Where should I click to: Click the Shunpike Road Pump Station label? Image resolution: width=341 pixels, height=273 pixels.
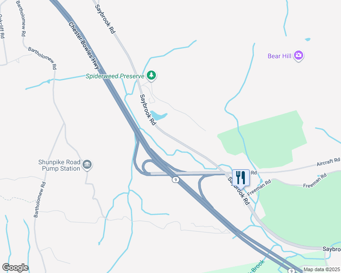click(x=59, y=165)
